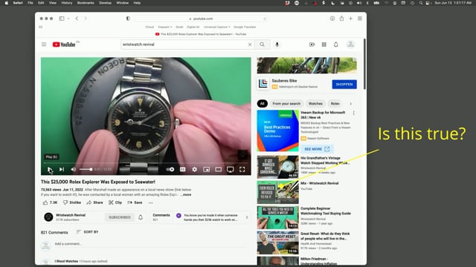476x267 pixels.
Task: Open Complete Beginner Watchmaking Tool Buying Guide
Action: click(x=326, y=211)
